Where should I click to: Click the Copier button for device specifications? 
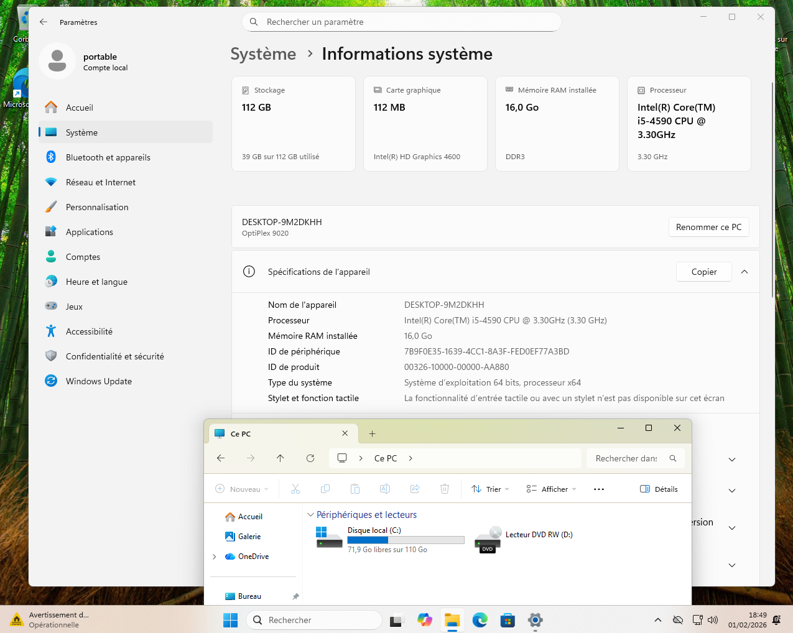pyautogui.click(x=703, y=272)
